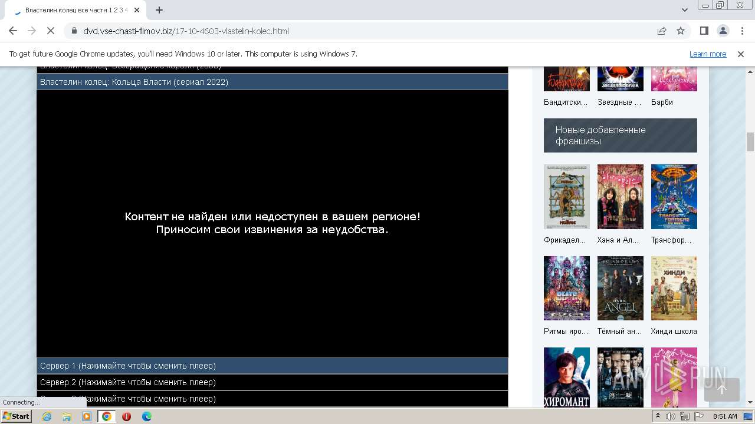The height and width of the screenshot is (424, 755).
Task: Open the Chrome profile avatar
Action: (723, 31)
